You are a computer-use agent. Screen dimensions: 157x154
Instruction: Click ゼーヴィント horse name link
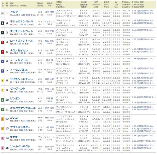18,89
